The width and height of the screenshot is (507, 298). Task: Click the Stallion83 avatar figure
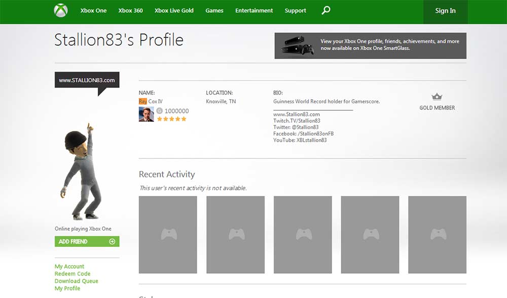pyautogui.click(x=81, y=171)
